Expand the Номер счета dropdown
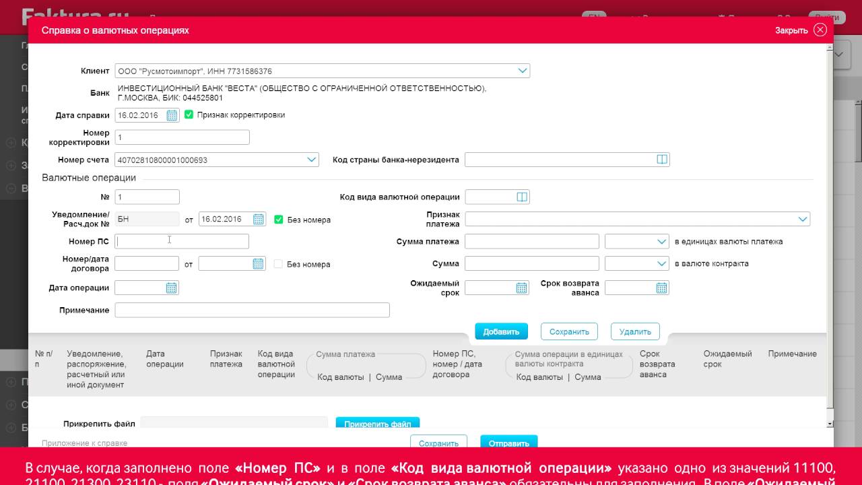The width and height of the screenshot is (862, 485). pyautogui.click(x=312, y=160)
